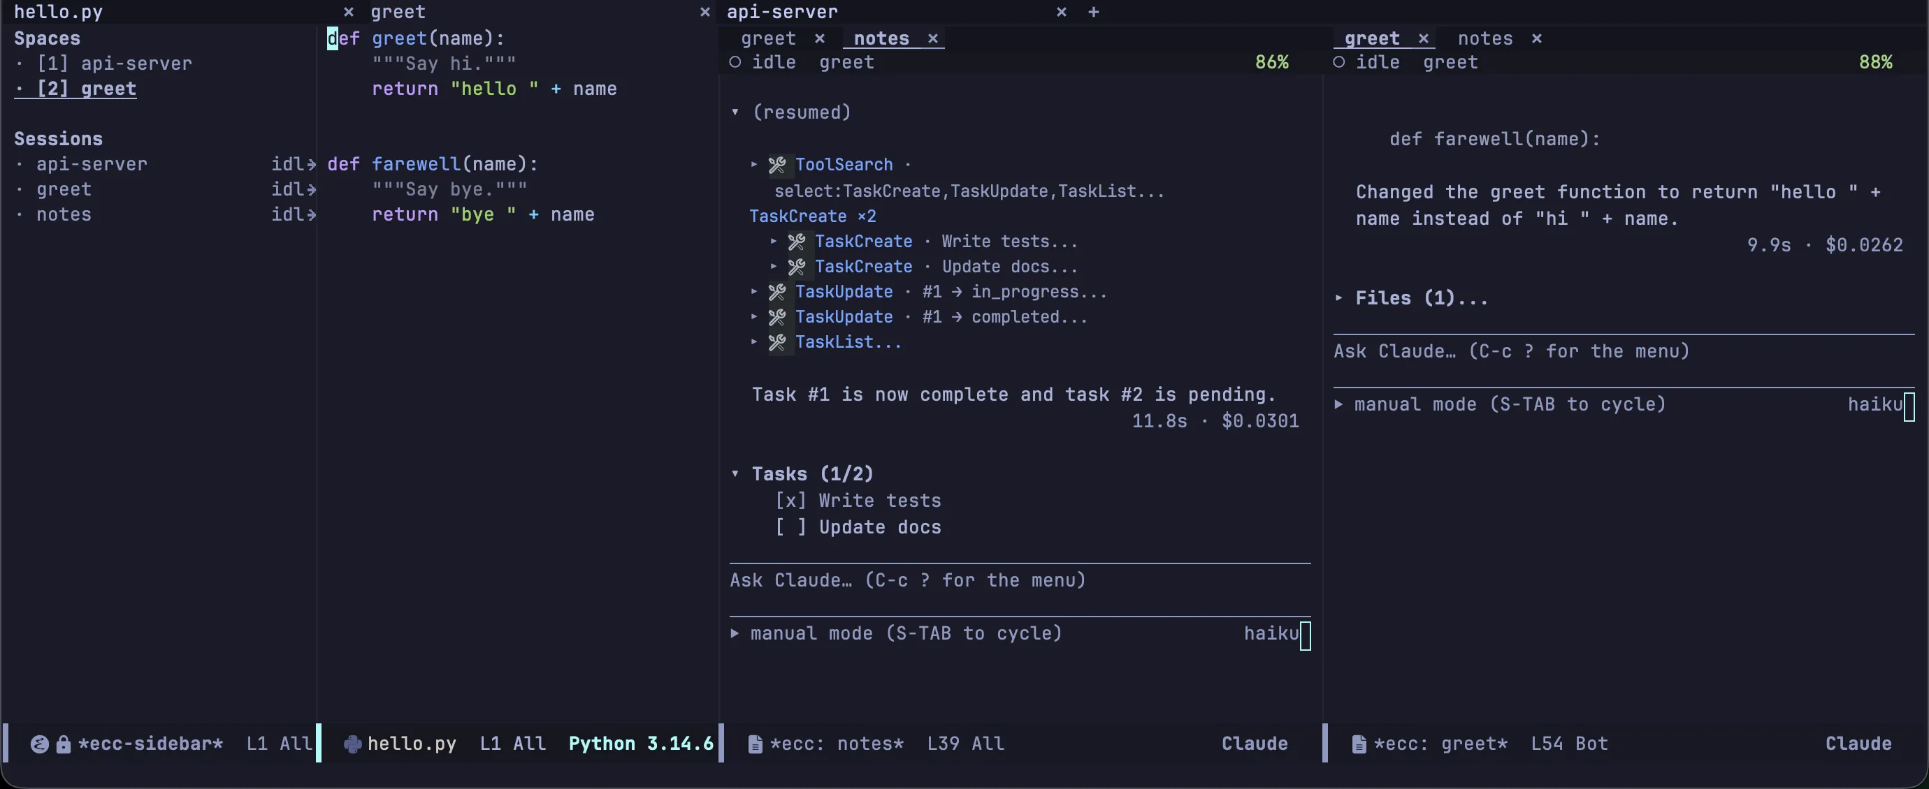Image resolution: width=1929 pixels, height=789 pixels.
Task: Open the greet session in Sessions list
Action: tap(64, 190)
